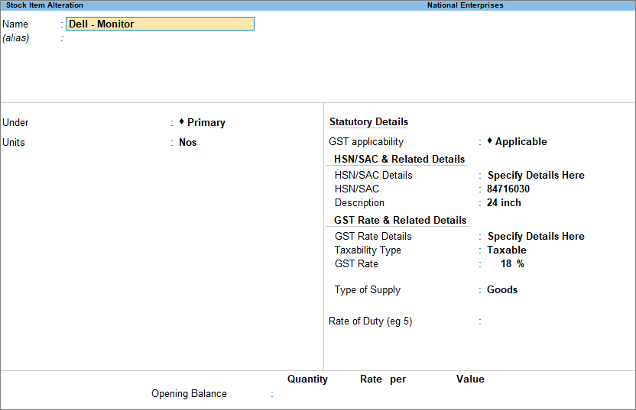This screenshot has height=410, width=636.
Task: Click the National Enterprises company name
Action: pos(466,5)
